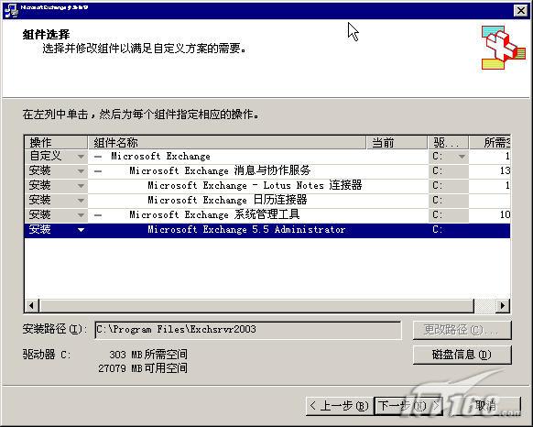Viewport: 533px width, 427px height.
Task: Click the 27079 MB 可用空间 text
Action: coord(143,368)
